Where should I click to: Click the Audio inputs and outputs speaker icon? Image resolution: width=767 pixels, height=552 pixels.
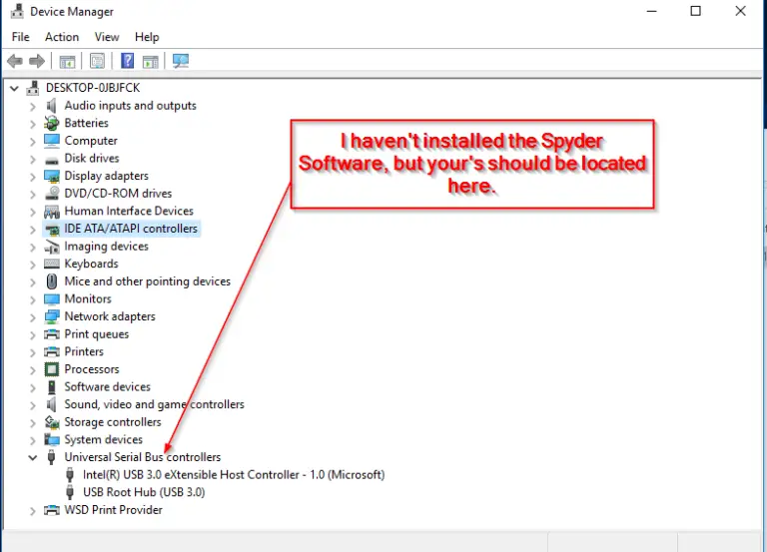pos(51,106)
